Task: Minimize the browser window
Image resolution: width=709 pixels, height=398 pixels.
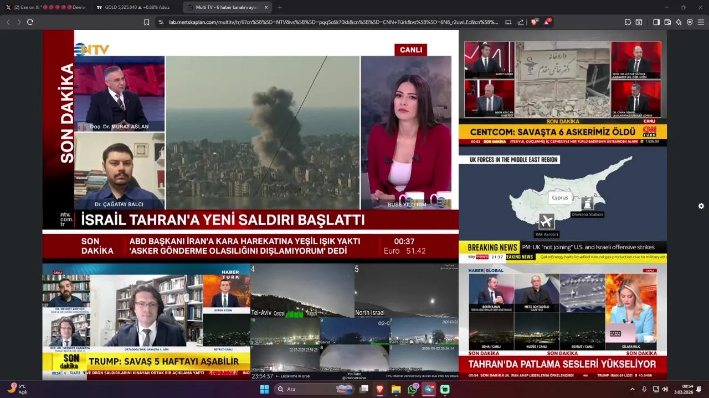Action: point(666,7)
